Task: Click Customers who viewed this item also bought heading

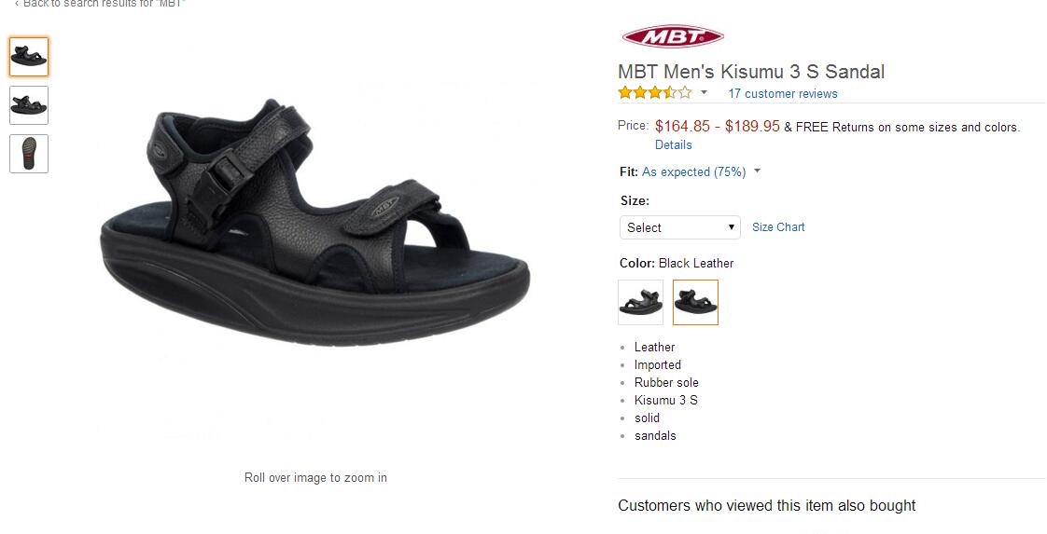Action: 766,505
